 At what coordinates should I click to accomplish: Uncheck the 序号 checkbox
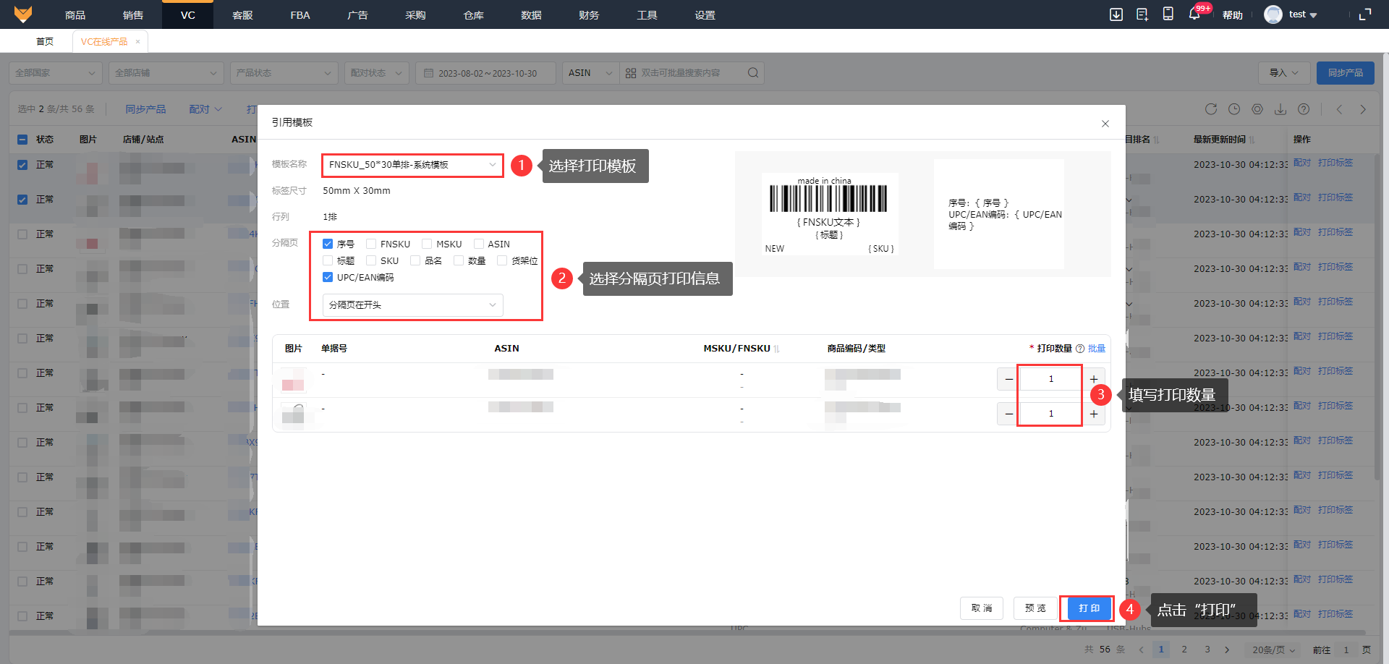click(x=328, y=244)
